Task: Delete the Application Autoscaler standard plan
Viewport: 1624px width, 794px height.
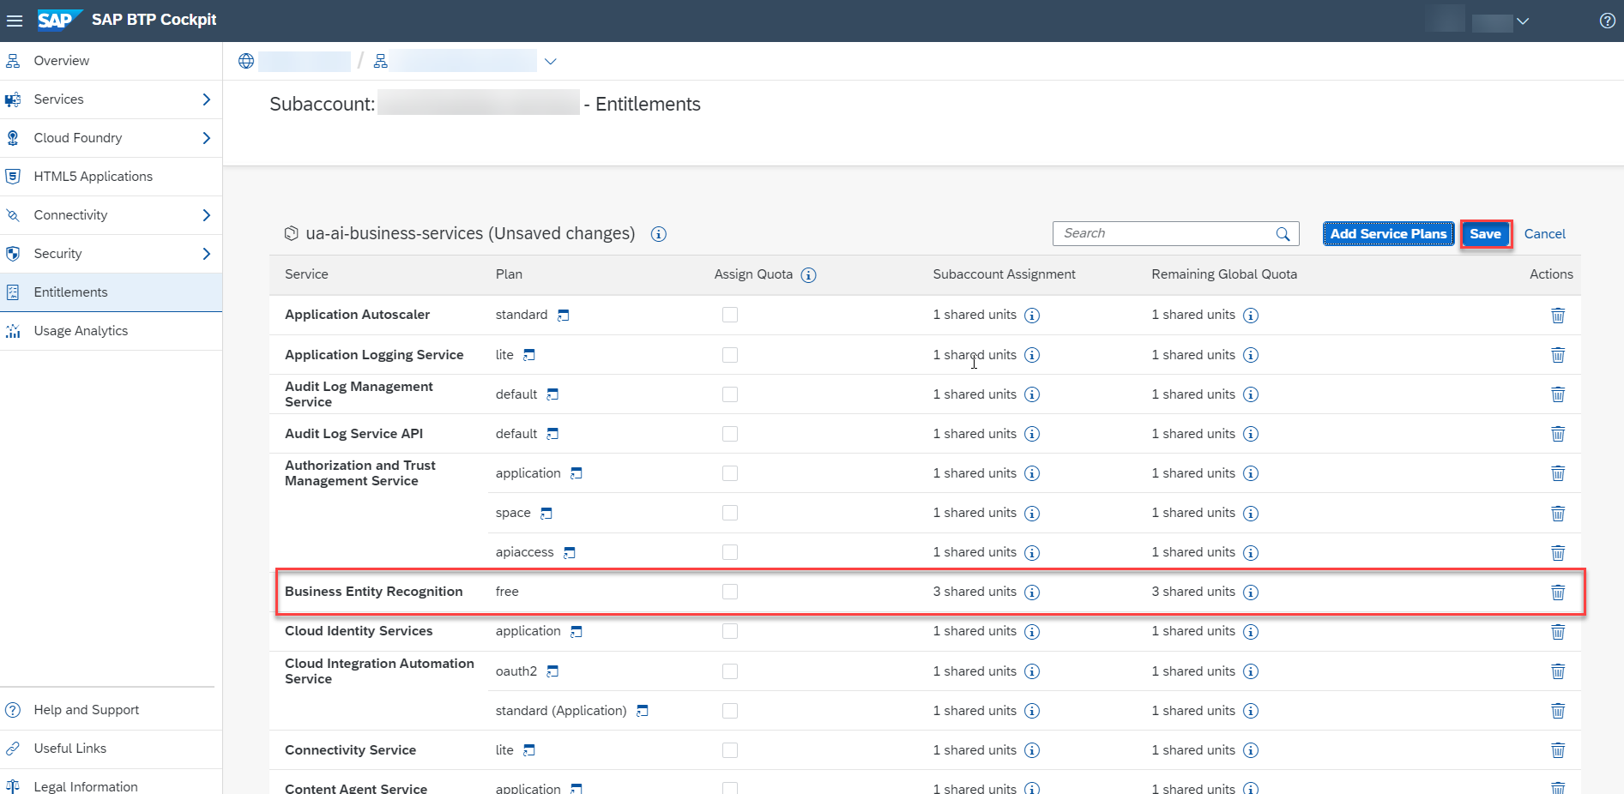Action: coord(1558,316)
